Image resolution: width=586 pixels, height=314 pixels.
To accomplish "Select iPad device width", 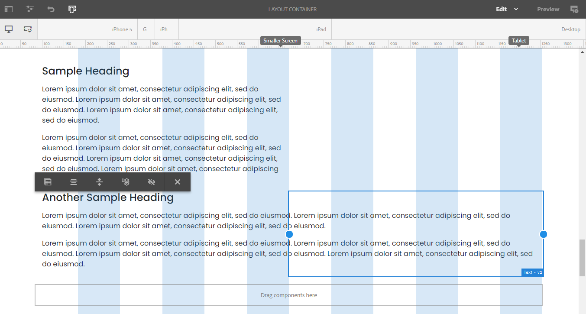I will click(x=255, y=29).
